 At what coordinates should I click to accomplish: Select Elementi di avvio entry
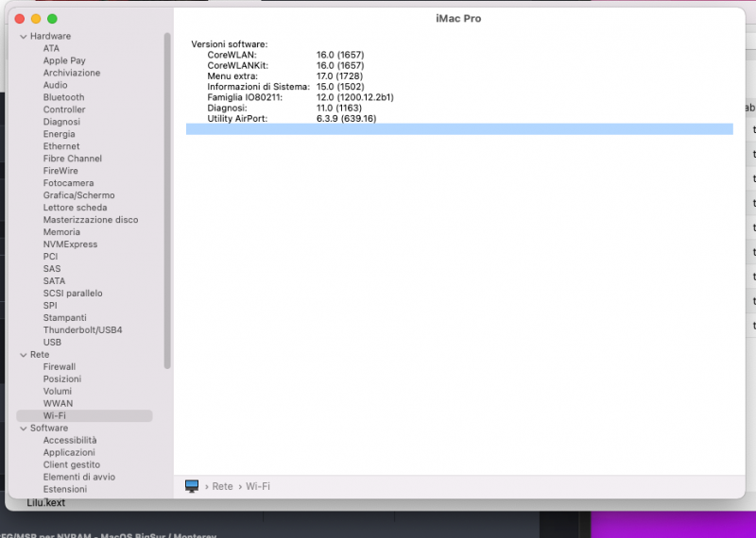coord(79,477)
